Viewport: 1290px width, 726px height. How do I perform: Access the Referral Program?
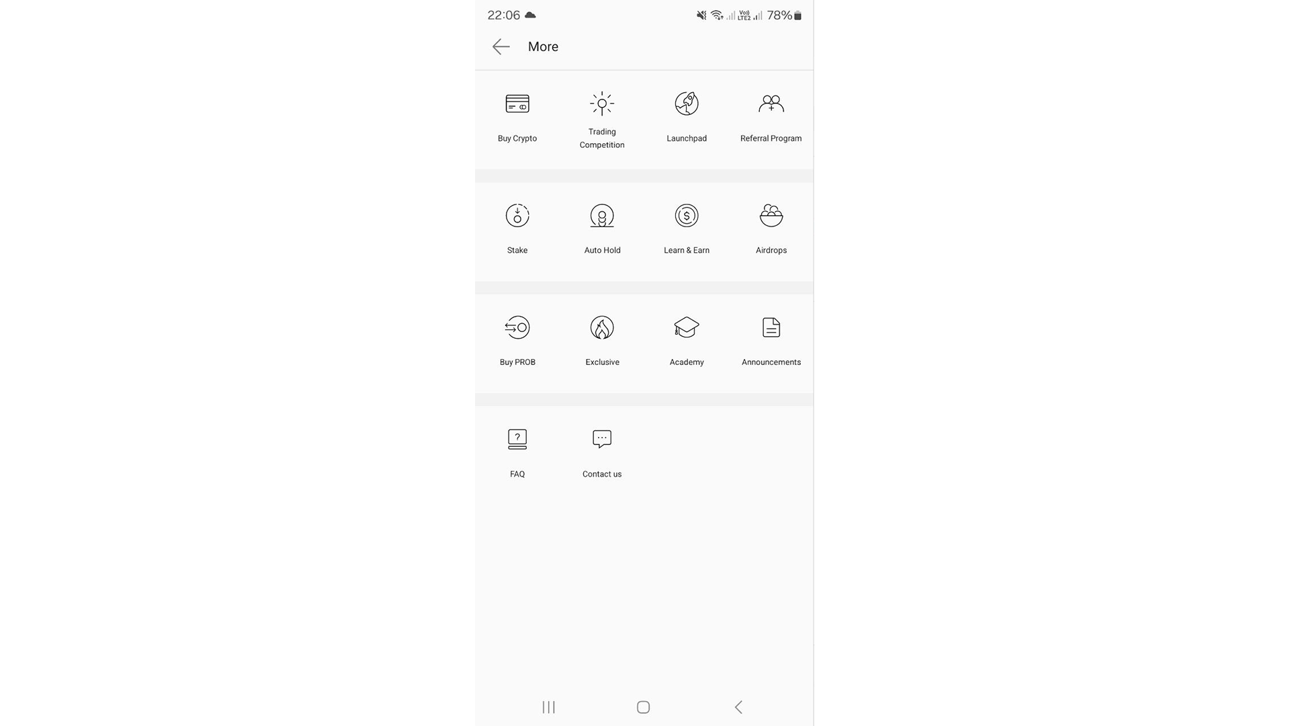point(771,115)
